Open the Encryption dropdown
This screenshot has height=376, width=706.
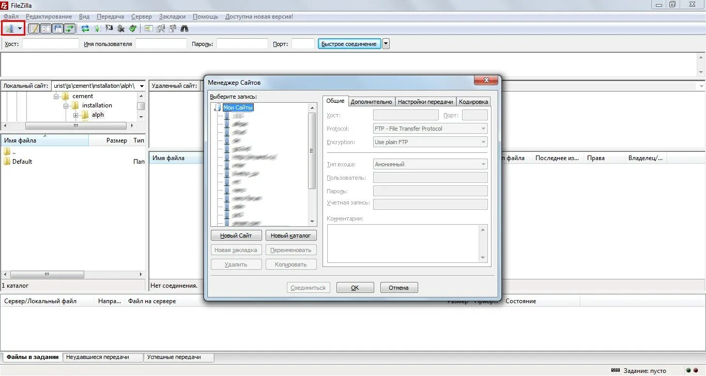coord(431,142)
